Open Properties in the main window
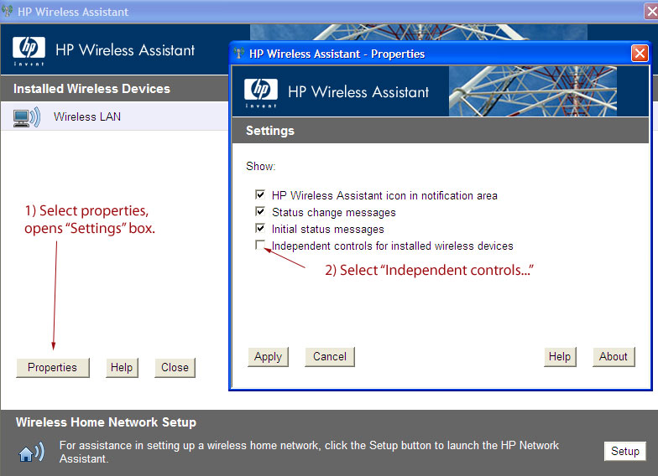Screen dimensions: 658x476 [x=52, y=368]
